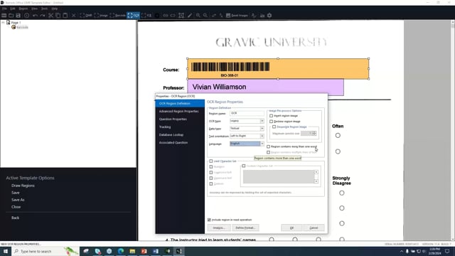Check Region contains more than one word

[x=269, y=146]
